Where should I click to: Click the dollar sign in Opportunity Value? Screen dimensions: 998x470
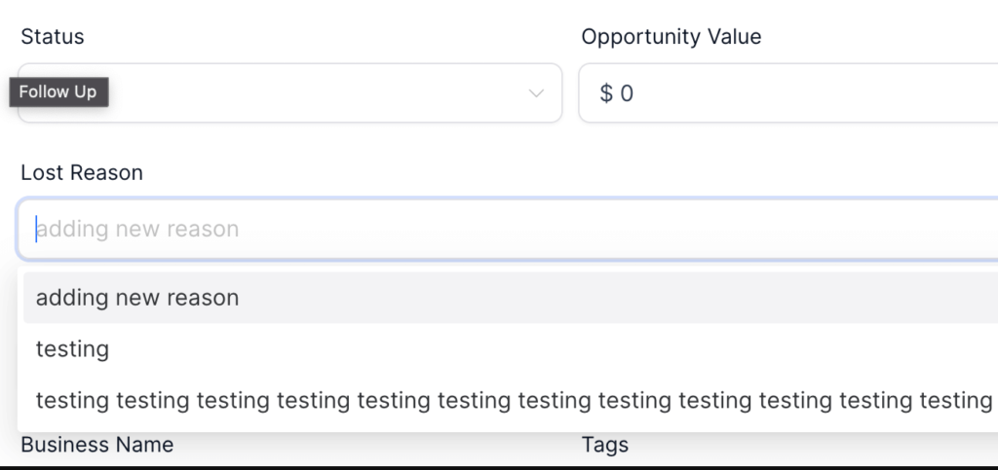tap(606, 93)
